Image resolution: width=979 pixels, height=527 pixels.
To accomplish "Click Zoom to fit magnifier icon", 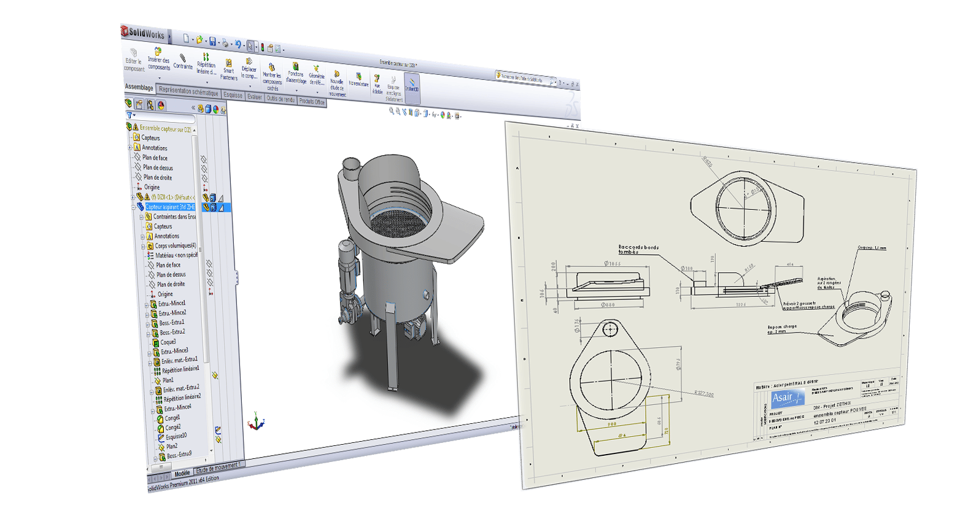I will tap(392, 111).
